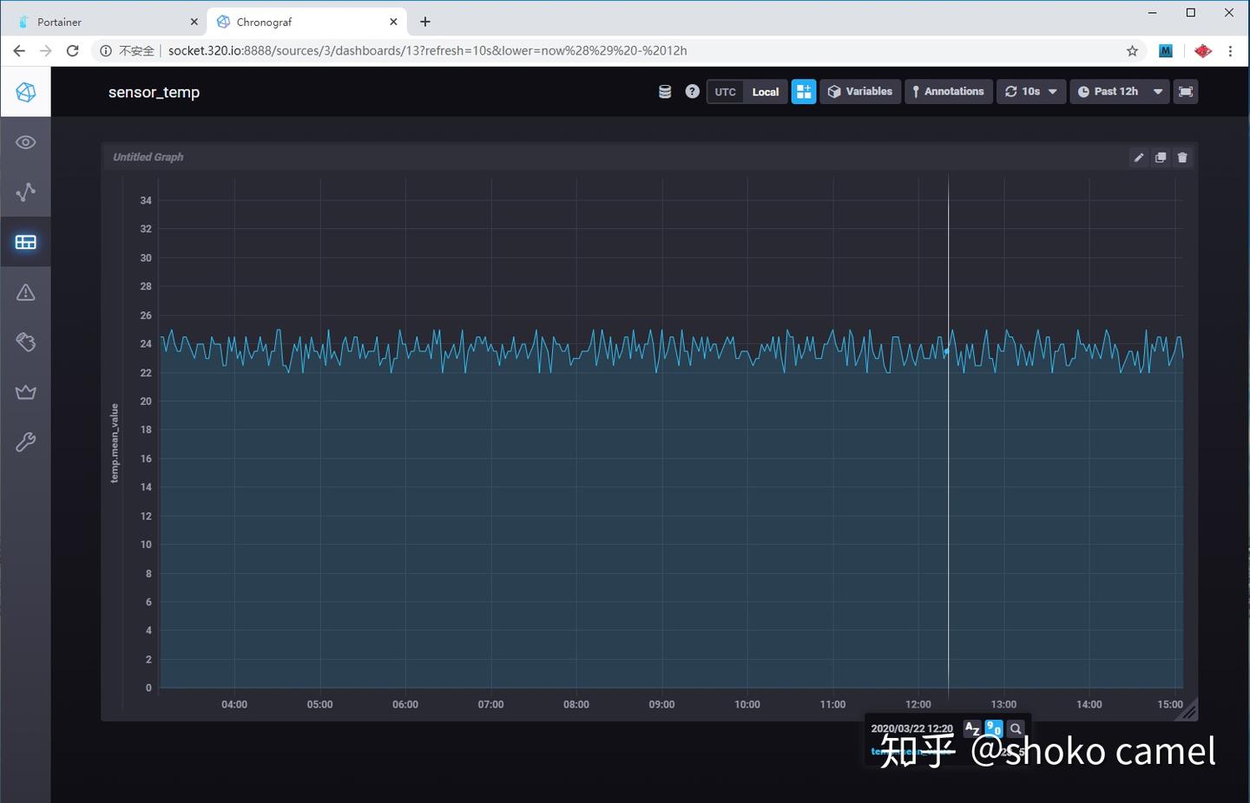Open Dashboards grid icon in sidebar
The width and height of the screenshot is (1250, 803).
coord(26,242)
